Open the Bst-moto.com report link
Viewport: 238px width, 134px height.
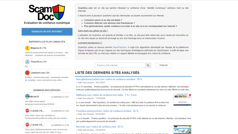point(100,127)
